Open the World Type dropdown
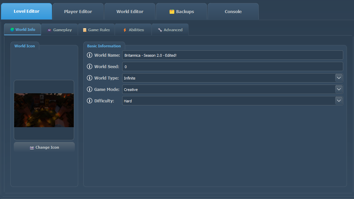 [x=339, y=78]
